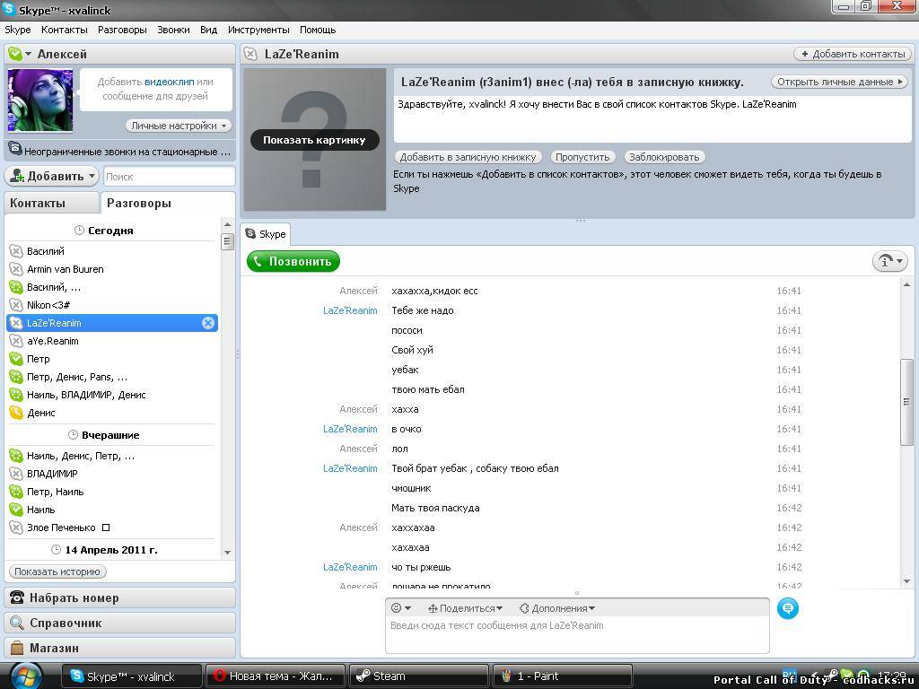Click online status icon of Наиль
Image resolution: width=919 pixels, height=689 pixels.
(16, 510)
